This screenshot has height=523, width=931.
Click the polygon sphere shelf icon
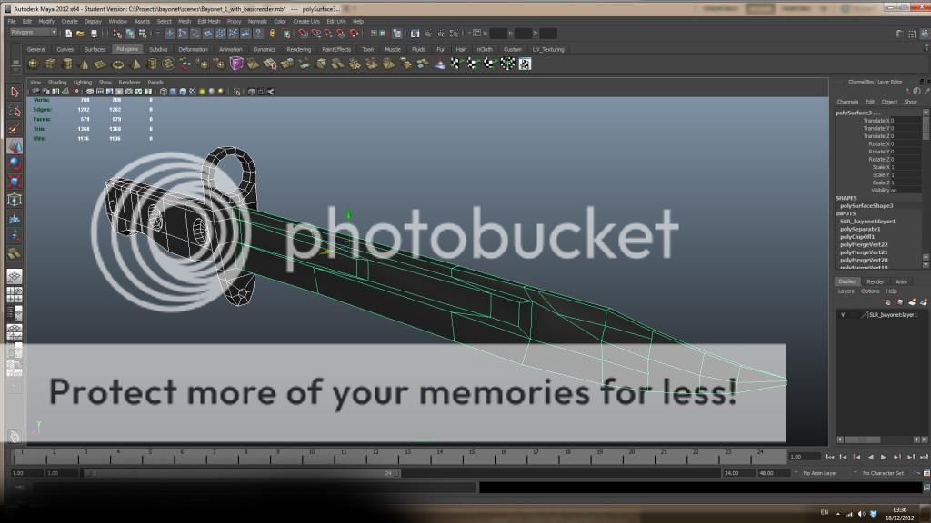click(x=34, y=64)
